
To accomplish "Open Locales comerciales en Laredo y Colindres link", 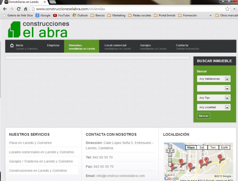I will pyautogui.click(x=42, y=152).
